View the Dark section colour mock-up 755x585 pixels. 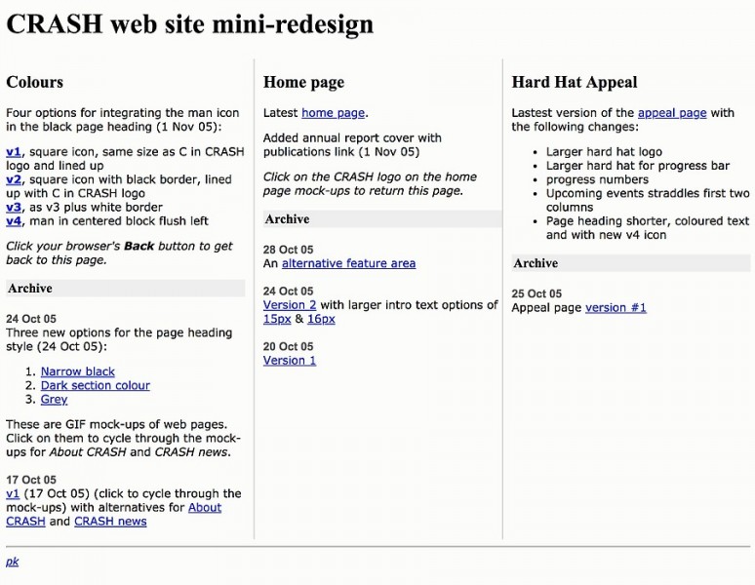point(95,385)
